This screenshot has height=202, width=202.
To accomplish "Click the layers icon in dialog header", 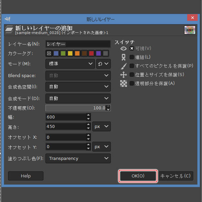I will (9, 29).
